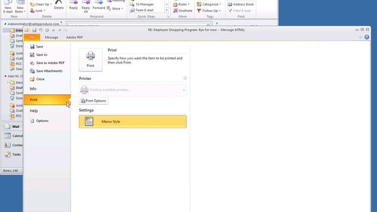The image size is (377, 212).
Task: Expand the Quick Steps gallery arrow
Action: (x=167, y=10)
